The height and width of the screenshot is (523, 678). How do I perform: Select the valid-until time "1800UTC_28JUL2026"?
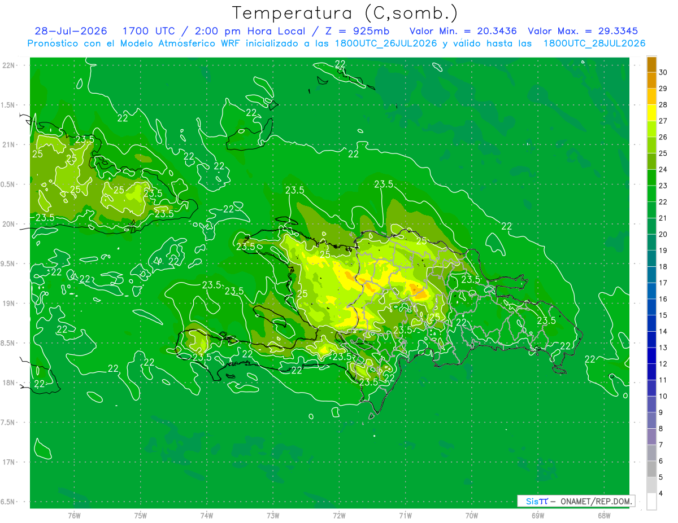pyautogui.click(x=594, y=43)
